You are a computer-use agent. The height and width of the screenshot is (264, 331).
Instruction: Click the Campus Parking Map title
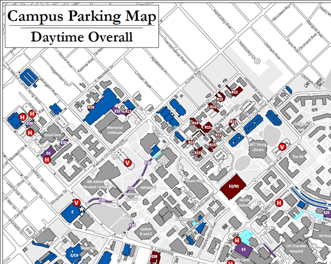pyautogui.click(x=82, y=16)
